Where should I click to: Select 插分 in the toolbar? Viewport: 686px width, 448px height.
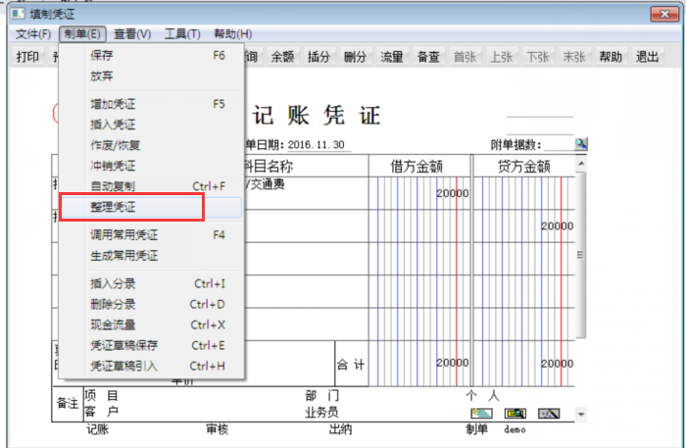click(318, 57)
